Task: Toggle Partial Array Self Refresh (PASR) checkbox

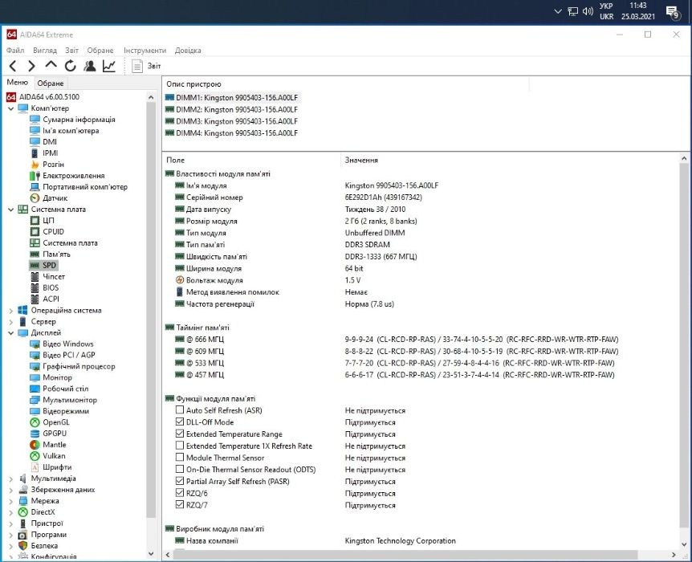Action: point(180,481)
